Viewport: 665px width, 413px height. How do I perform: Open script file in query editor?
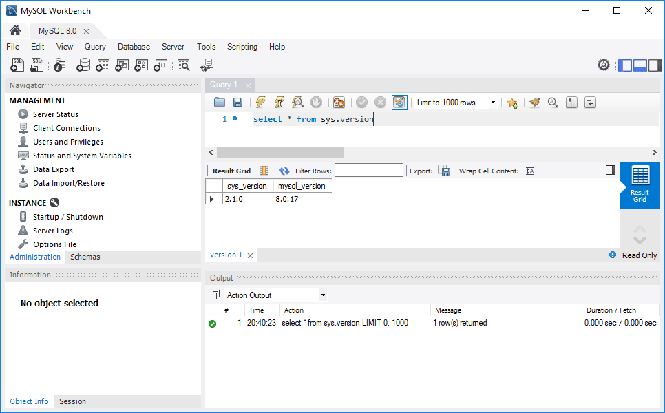(x=220, y=102)
